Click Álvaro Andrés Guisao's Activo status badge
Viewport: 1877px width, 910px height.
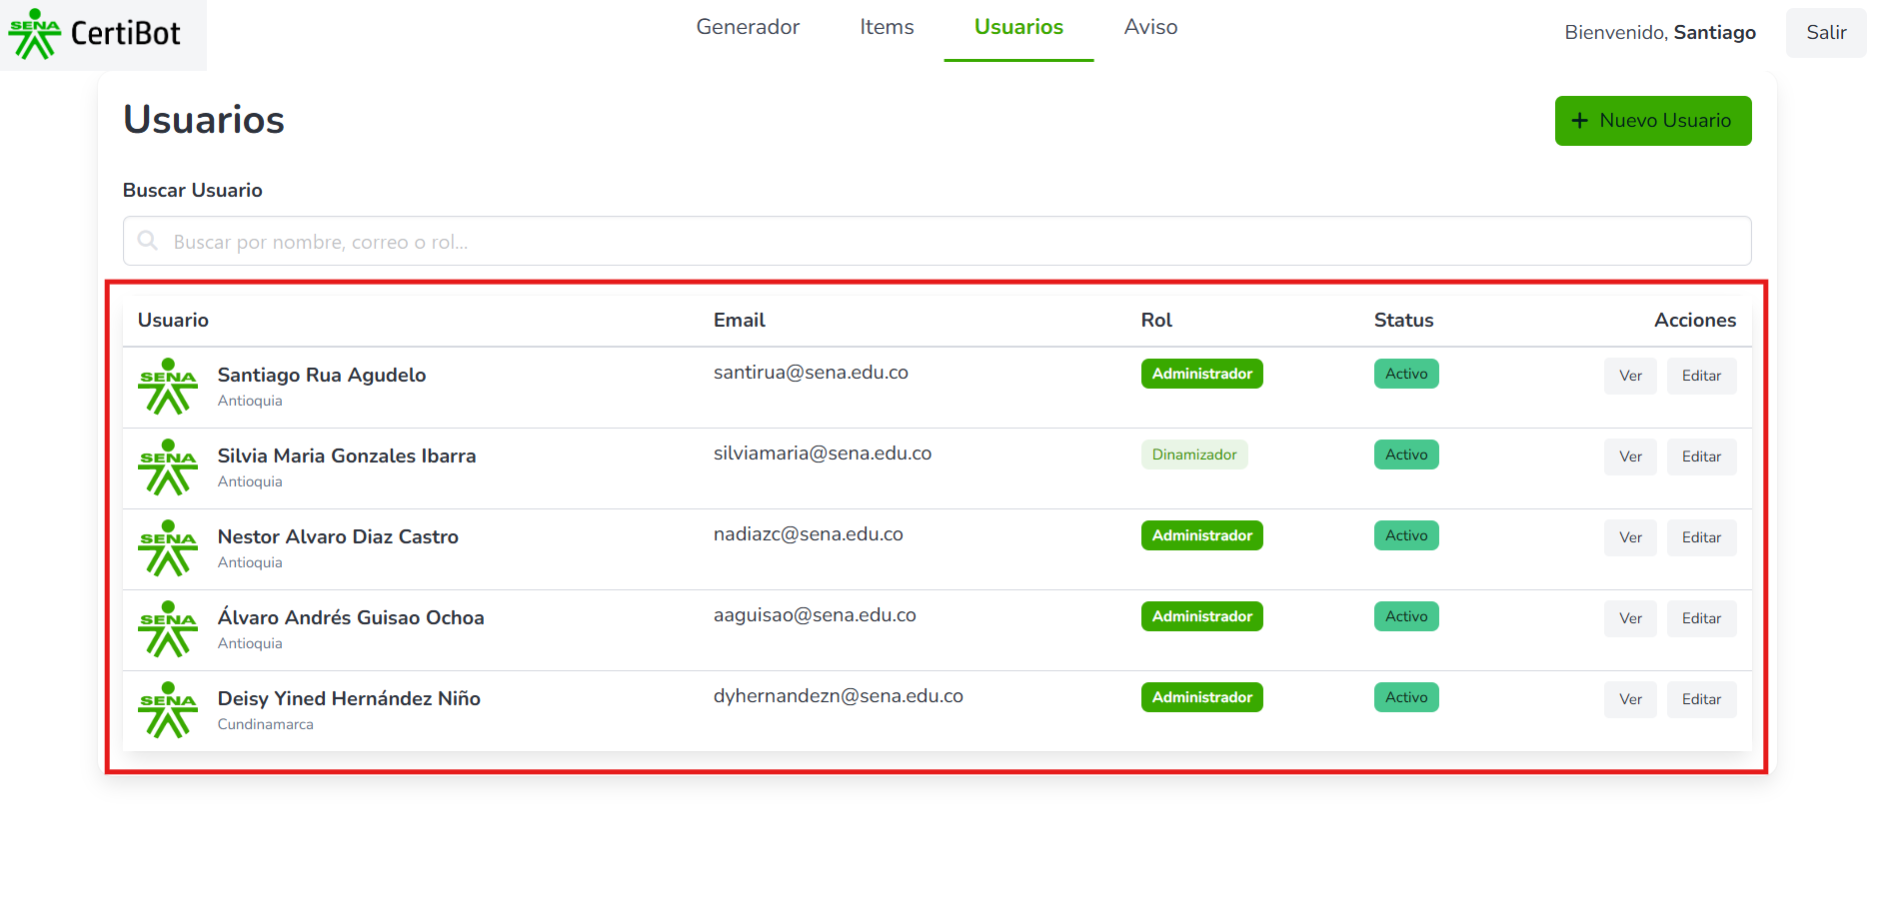1405,617
